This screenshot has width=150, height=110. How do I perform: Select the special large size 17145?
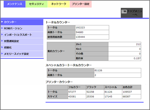pyautogui.click(x=108, y=97)
